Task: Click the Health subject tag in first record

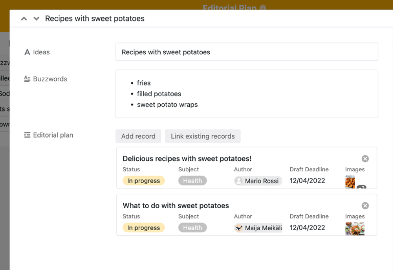Action: pyautogui.click(x=192, y=181)
